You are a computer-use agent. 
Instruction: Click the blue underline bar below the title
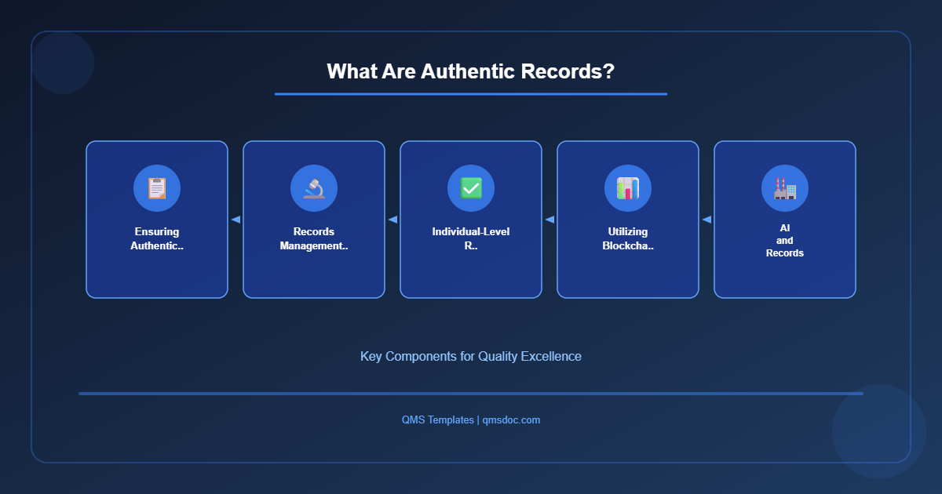(x=471, y=94)
